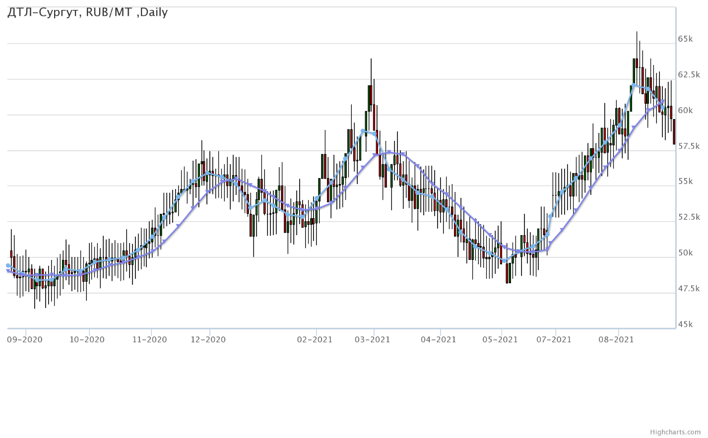Click the chart title ДТЛ-Сургут, RUB/MT, Daily
This screenshot has height=438, width=708.
87,12
